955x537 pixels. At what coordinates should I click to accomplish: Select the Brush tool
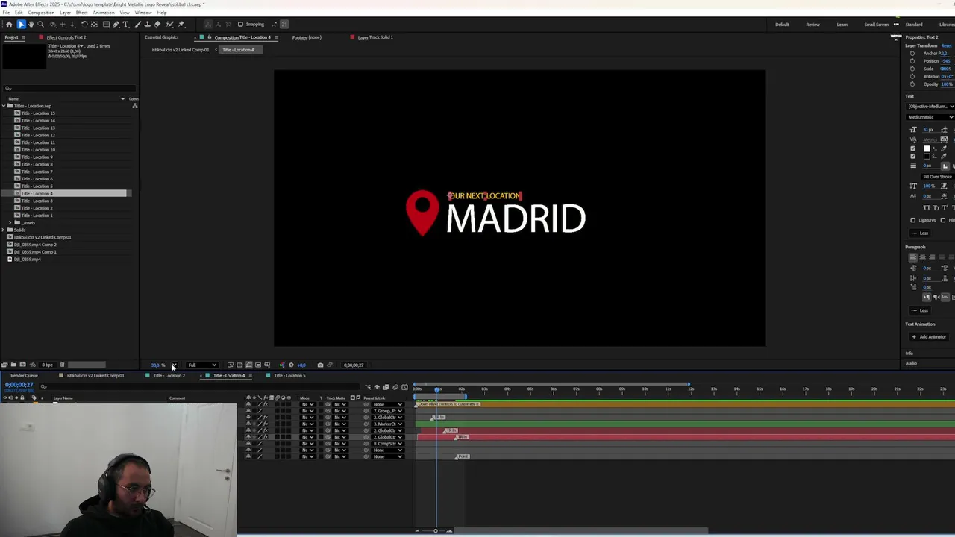tap(137, 25)
